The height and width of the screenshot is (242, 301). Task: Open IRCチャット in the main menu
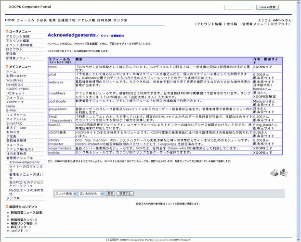click(x=15, y=93)
